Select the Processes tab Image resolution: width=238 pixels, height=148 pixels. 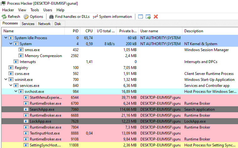[10, 23]
